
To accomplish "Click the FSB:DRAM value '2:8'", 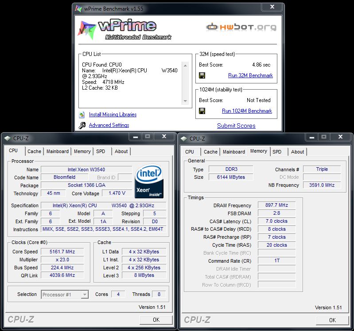I will coord(276,213).
